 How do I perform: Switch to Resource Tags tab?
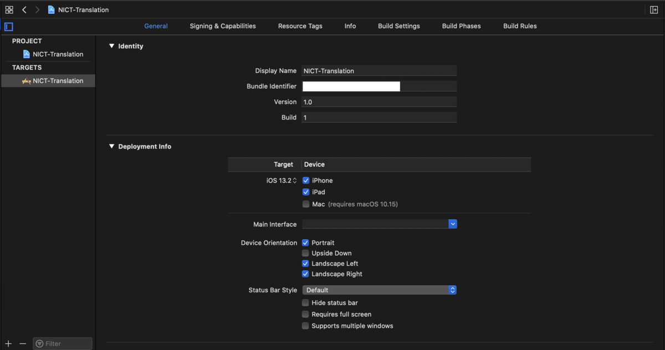pos(300,26)
